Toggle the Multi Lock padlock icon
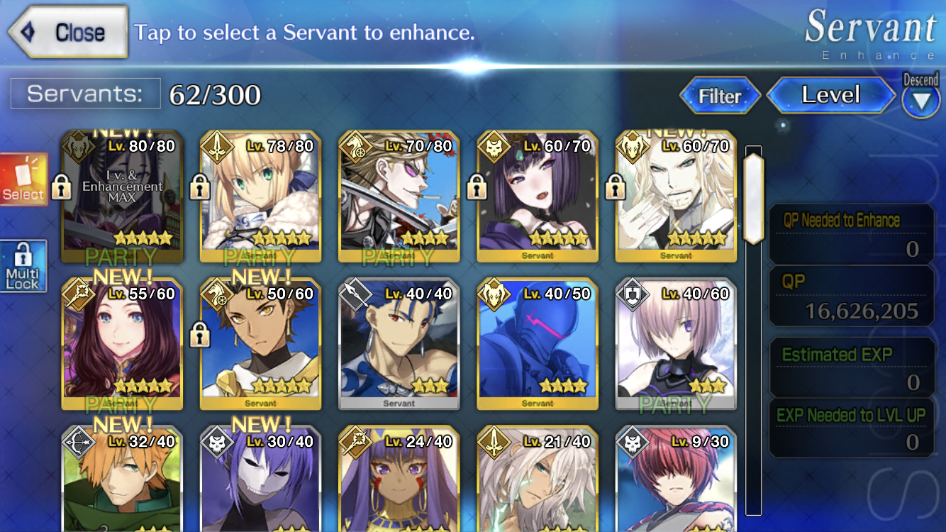The image size is (946, 532). (x=23, y=266)
